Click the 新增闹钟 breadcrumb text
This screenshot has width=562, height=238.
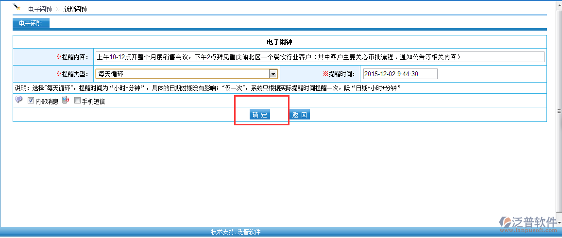pyautogui.click(x=75, y=9)
